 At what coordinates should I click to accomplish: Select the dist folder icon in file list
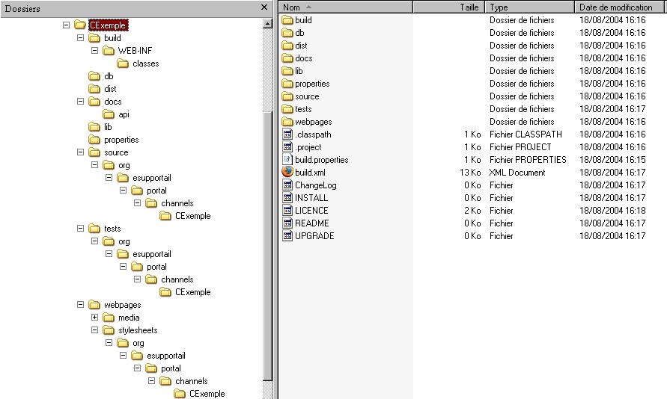click(287, 45)
